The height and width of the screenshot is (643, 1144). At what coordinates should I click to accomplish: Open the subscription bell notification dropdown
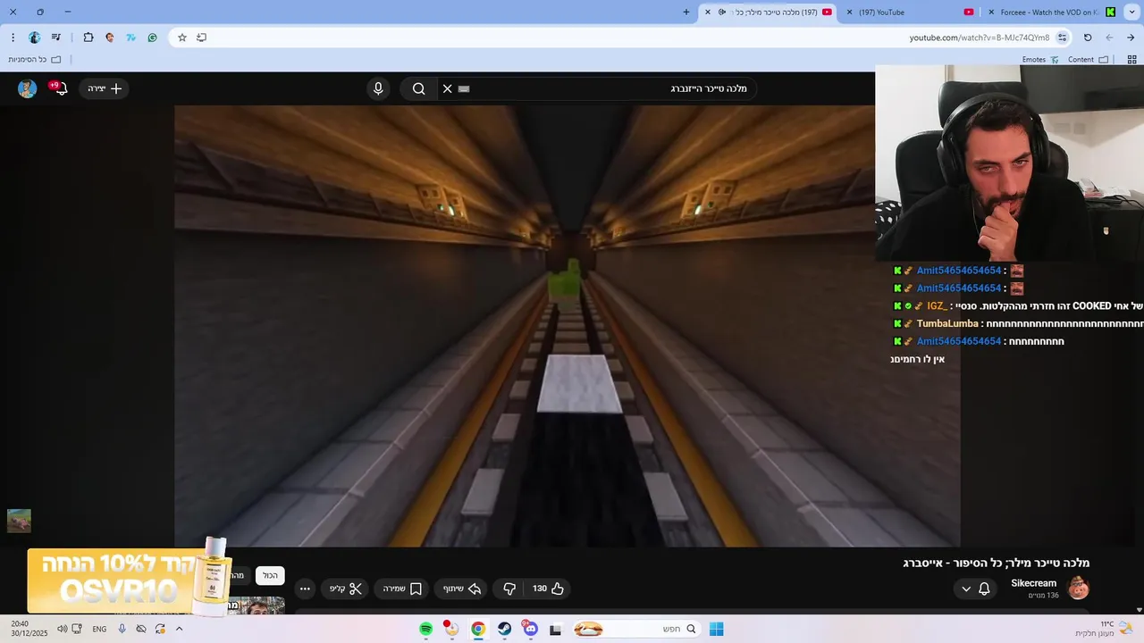[x=975, y=589]
